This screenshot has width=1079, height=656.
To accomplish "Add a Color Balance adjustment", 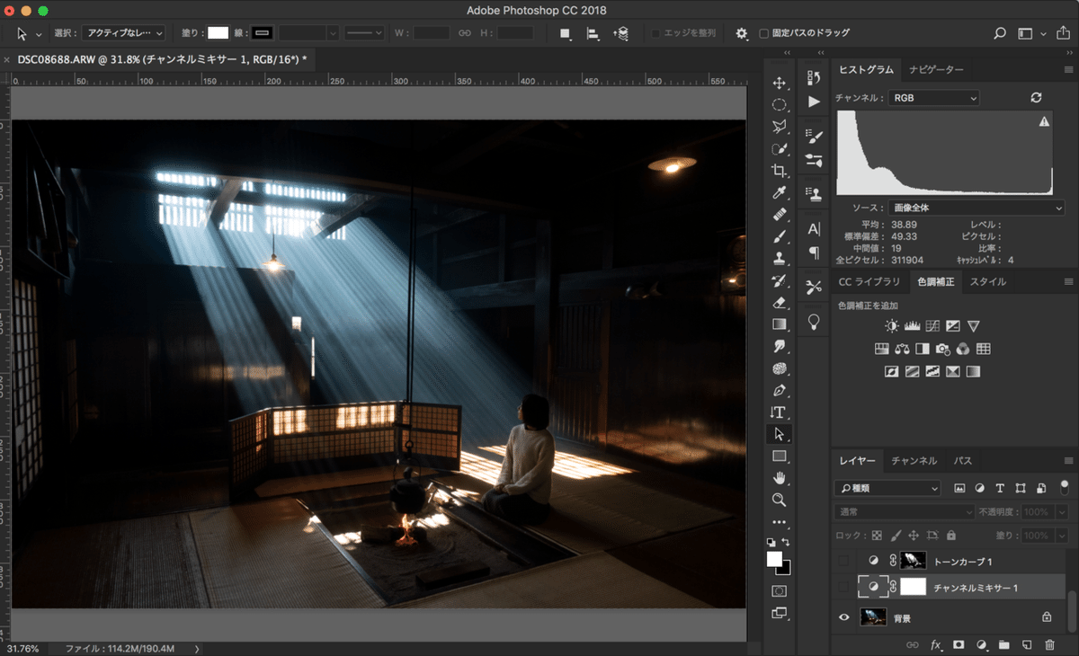I will [x=902, y=349].
